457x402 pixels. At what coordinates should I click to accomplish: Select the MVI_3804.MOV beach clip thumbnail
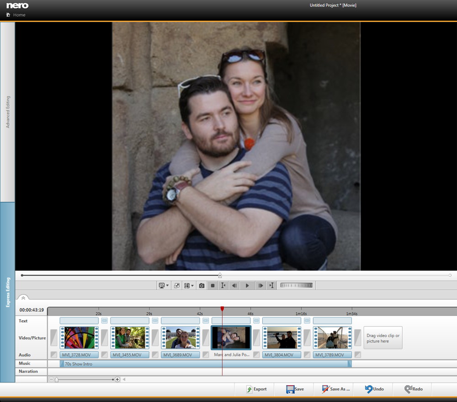coord(282,338)
